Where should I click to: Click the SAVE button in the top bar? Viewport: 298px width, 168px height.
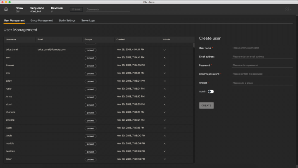(x=77, y=9)
